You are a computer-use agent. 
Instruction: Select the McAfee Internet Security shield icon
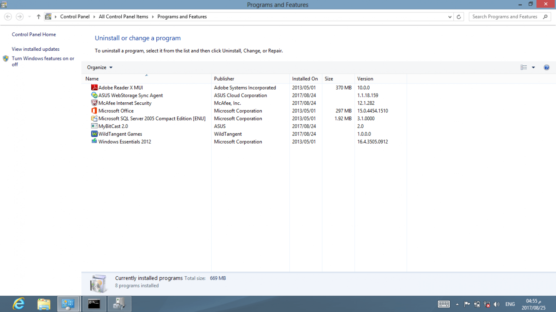coord(94,103)
